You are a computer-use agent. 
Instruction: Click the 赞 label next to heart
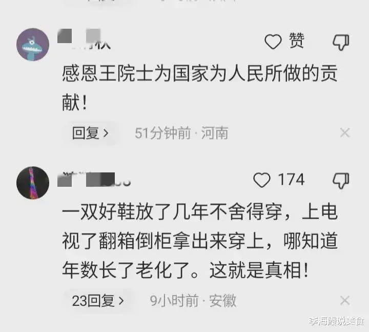pyautogui.click(x=297, y=41)
